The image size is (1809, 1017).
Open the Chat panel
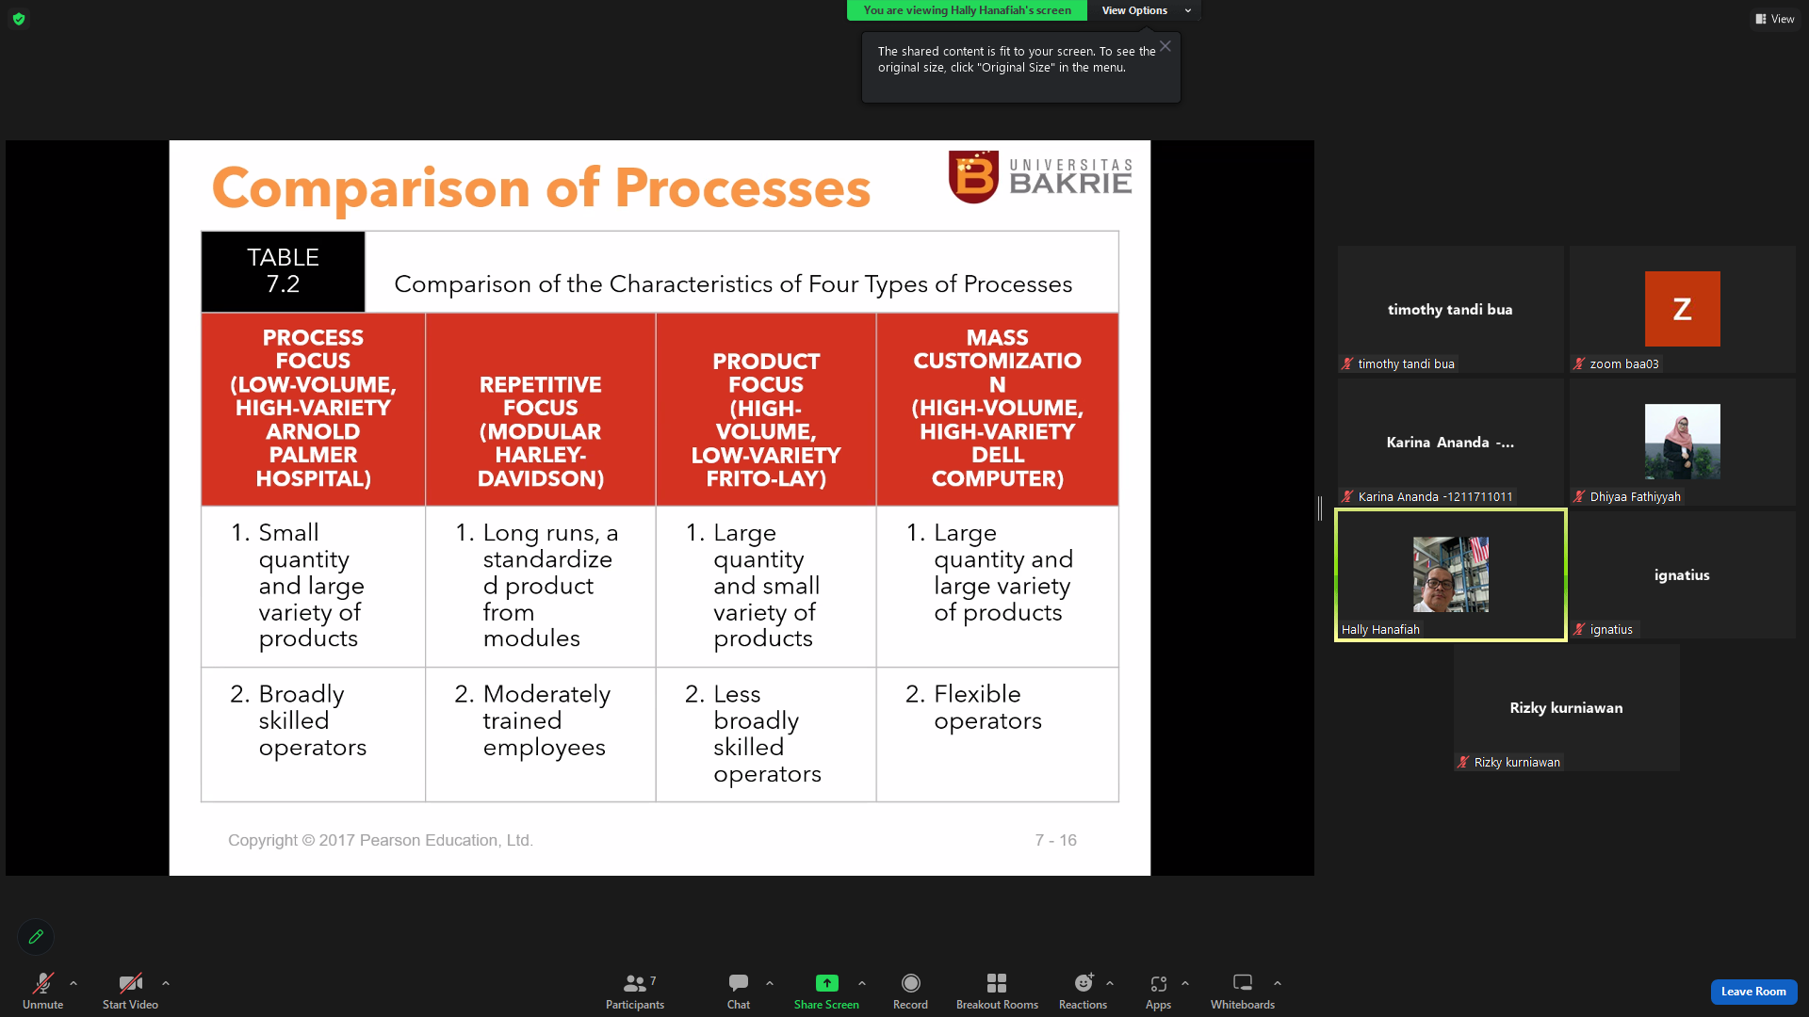pyautogui.click(x=739, y=991)
